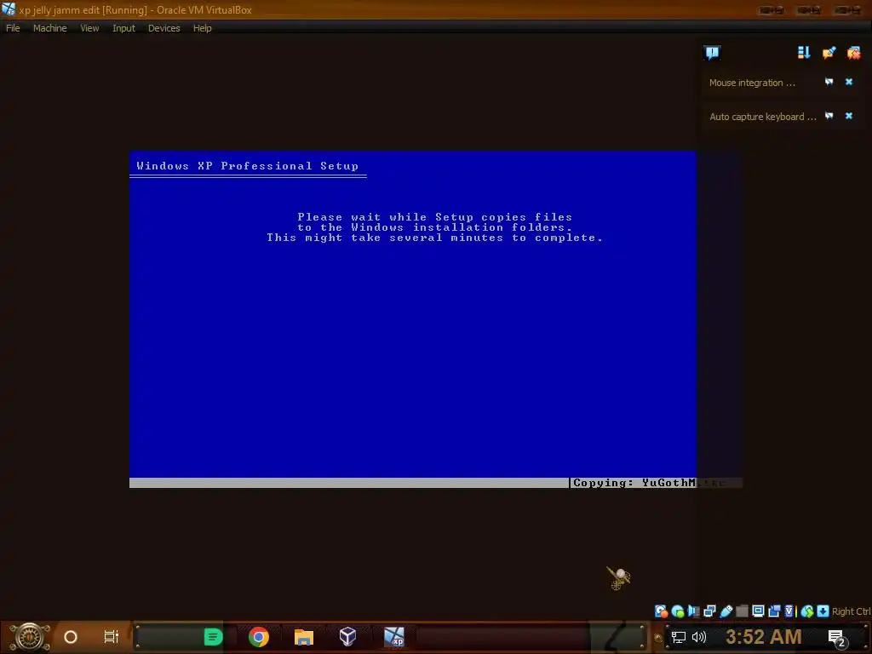Open details icon for Auto capture keyboard notification
Image resolution: width=872 pixels, height=654 pixels.
[x=829, y=116]
